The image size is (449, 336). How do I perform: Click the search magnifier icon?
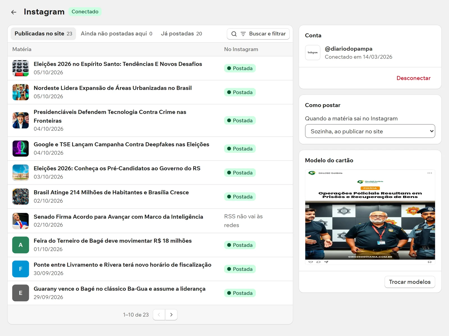click(234, 34)
